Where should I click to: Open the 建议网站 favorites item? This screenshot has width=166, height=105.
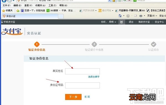coord(106,10)
